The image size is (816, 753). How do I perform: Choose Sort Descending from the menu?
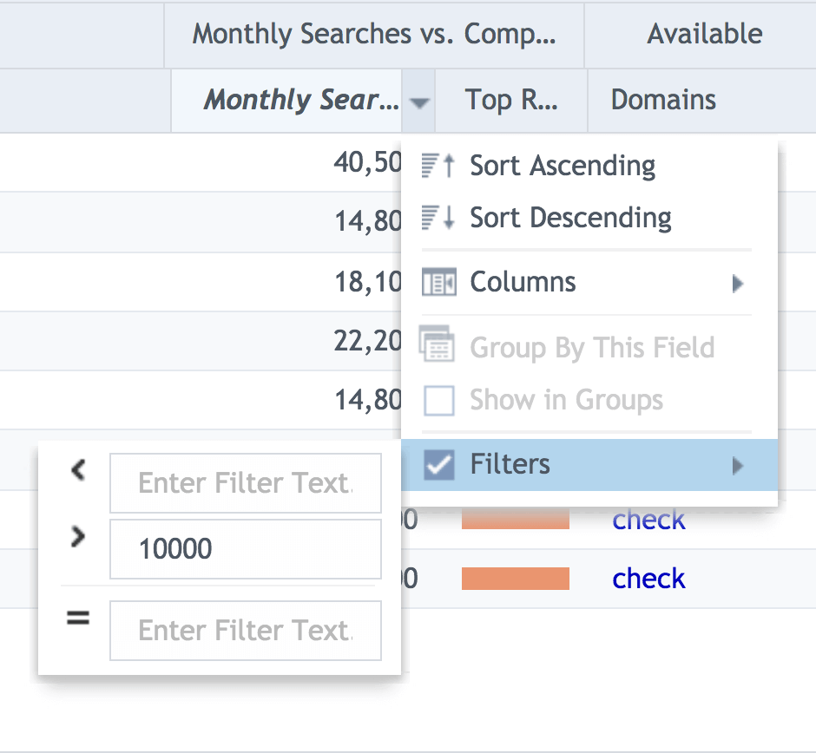click(x=589, y=218)
